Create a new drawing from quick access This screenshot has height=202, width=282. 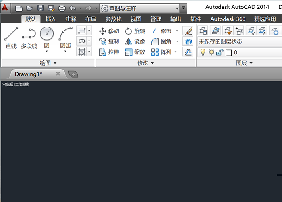[19, 8]
